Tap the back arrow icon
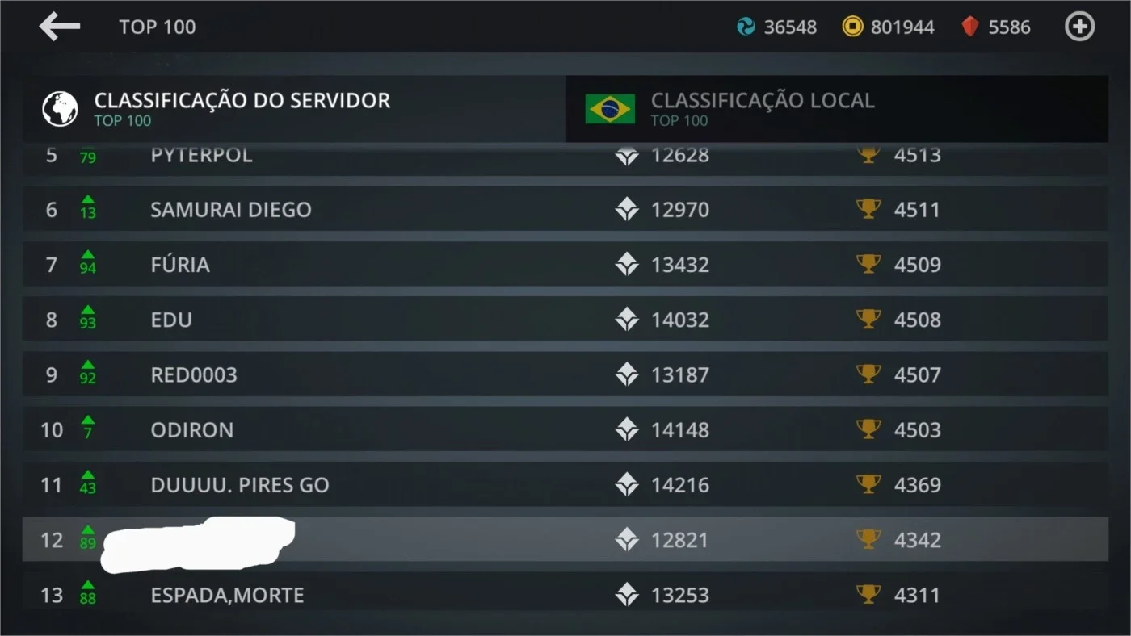The image size is (1131, 636). click(x=60, y=27)
